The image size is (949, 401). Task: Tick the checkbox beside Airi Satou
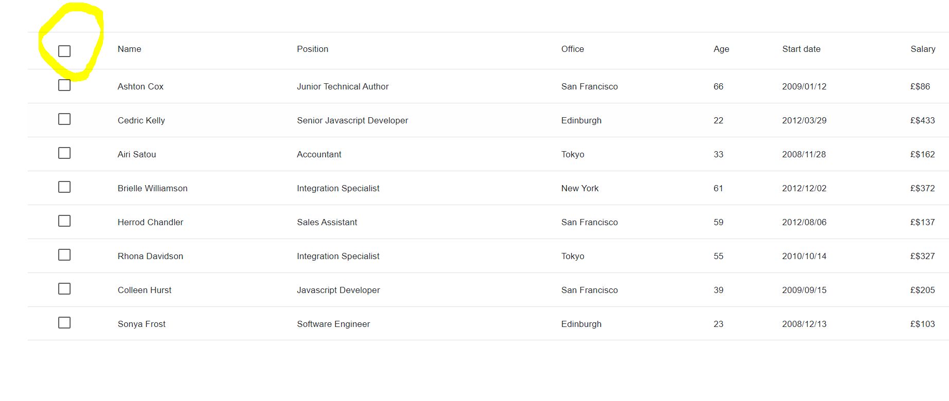pyautogui.click(x=64, y=153)
